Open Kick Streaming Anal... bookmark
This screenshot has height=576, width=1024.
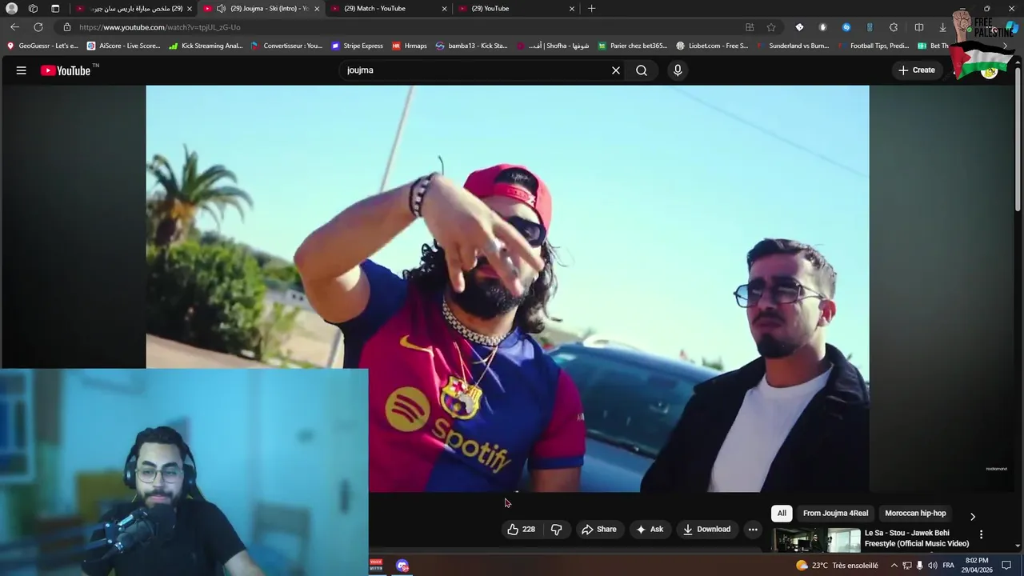(x=206, y=46)
